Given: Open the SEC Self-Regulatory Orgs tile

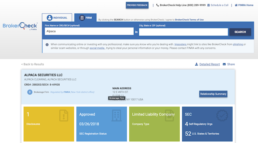Looking at the screenshot, I should [x=207, y=124].
